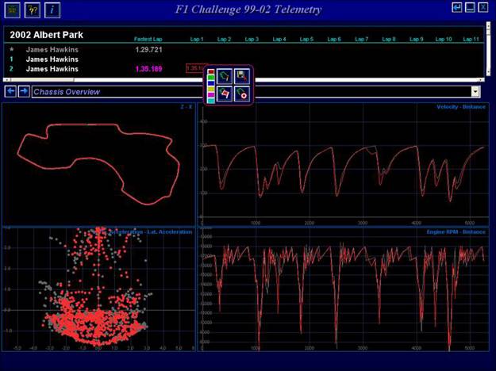Select the 1.35.189 fastest lap time

click(x=151, y=69)
